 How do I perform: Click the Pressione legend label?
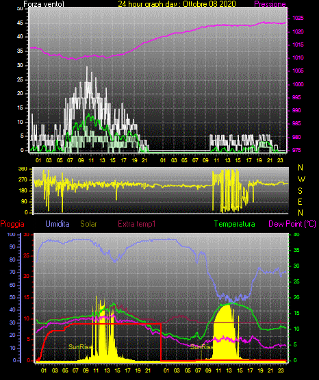[270, 4]
